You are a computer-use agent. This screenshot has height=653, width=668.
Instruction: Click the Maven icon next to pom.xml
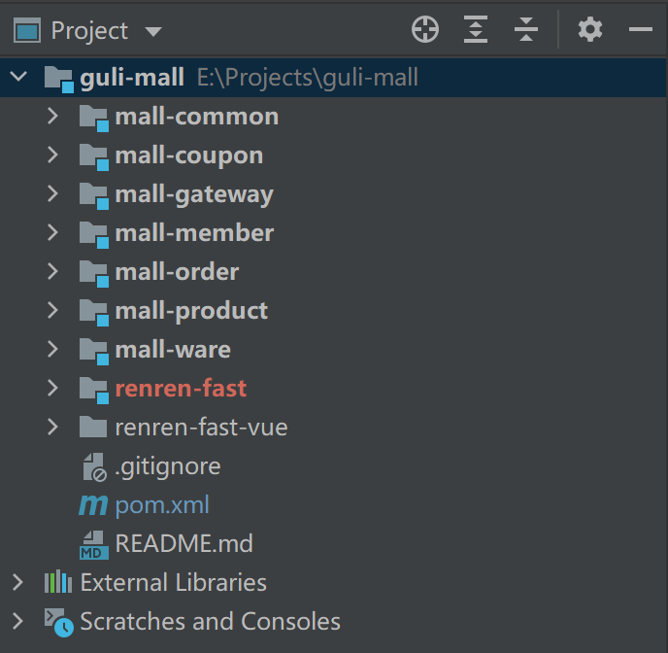[x=93, y=505]
